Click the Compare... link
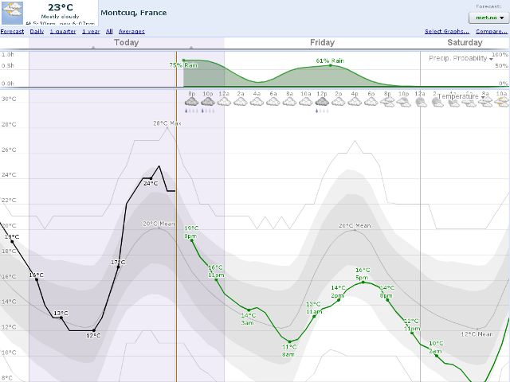This screenshot has height=382, width=510. [492, 31]
